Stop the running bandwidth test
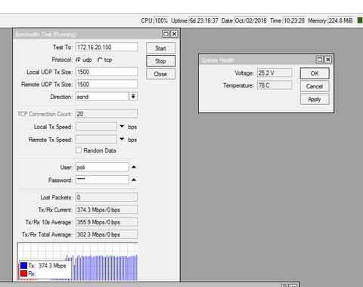 pos(160,61)
